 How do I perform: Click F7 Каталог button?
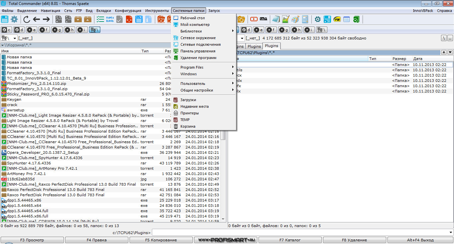(x=290, y=240)
